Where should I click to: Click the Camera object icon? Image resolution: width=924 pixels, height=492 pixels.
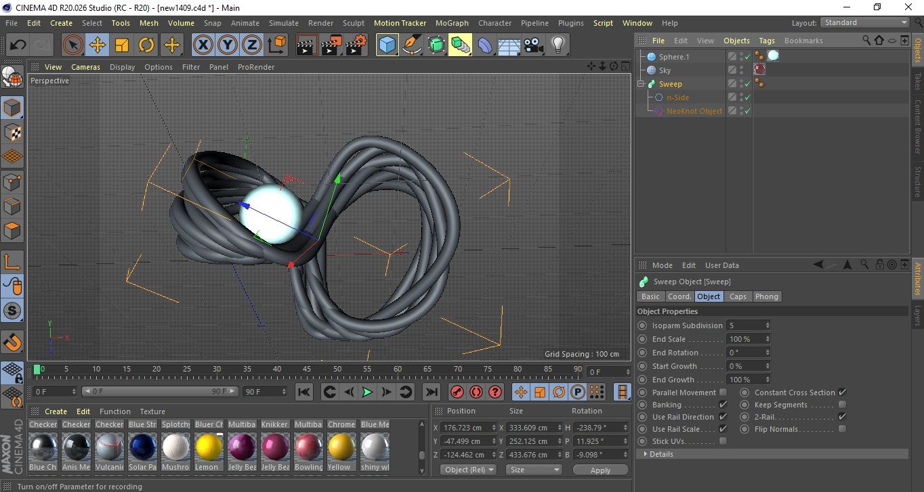[x=533, y=45]
